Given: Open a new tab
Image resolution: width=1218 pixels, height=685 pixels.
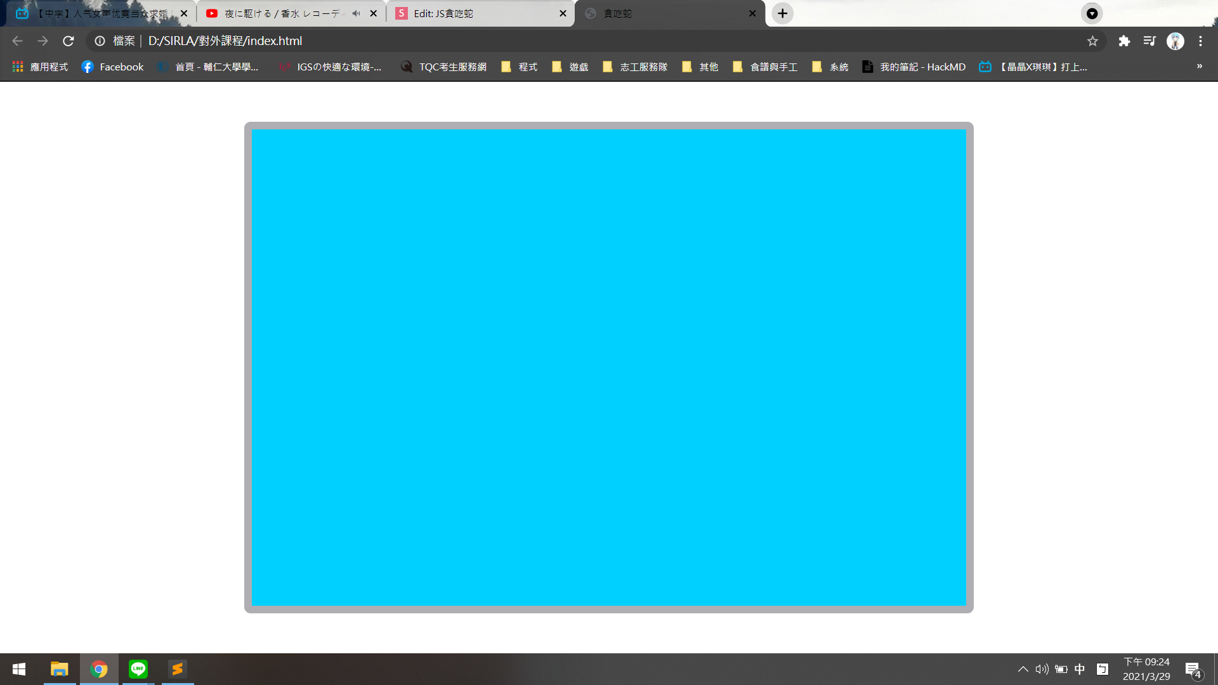Looking at the screenshot, I should (782, 13).
